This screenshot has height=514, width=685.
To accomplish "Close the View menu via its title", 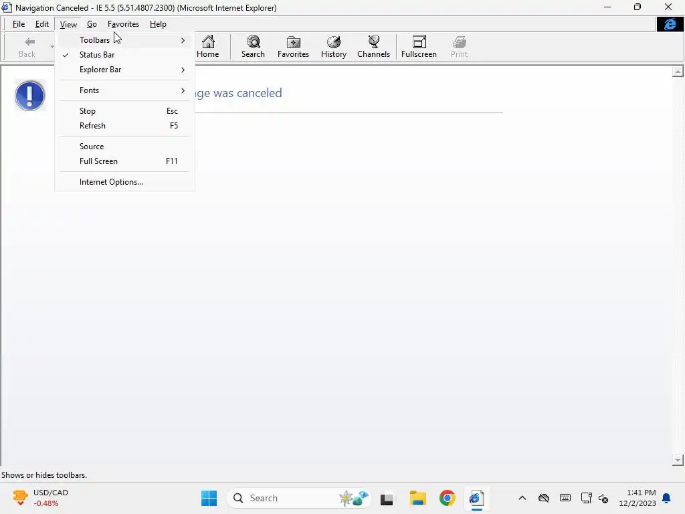I will pyautogui.click(x=68, y=25).
